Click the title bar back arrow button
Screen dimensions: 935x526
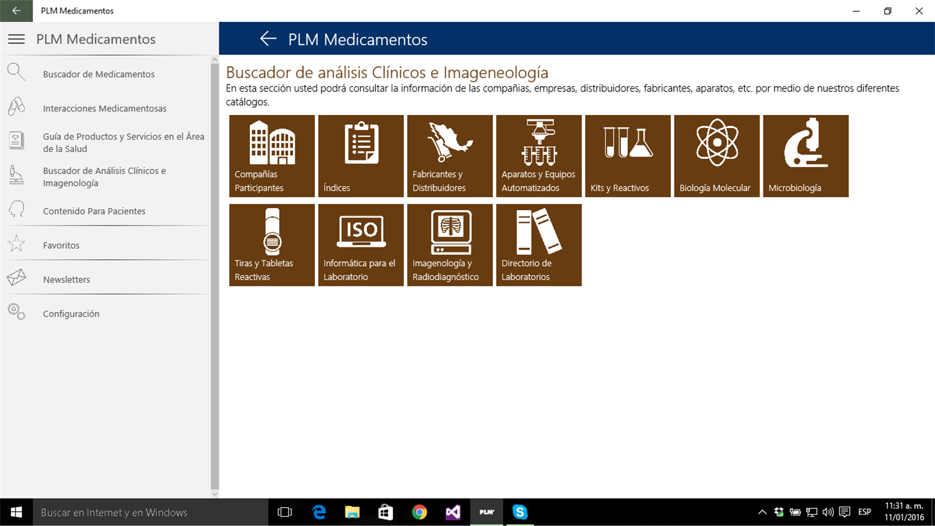(16, 11)
